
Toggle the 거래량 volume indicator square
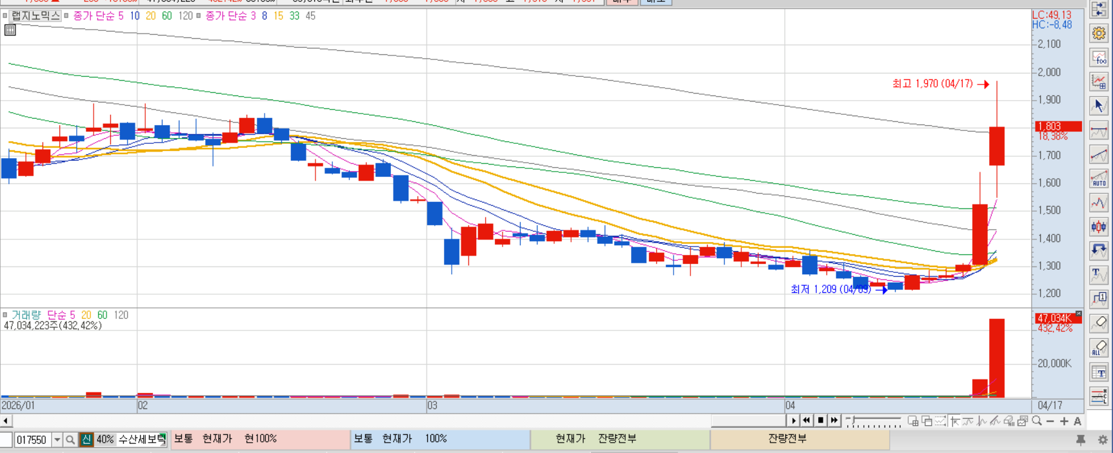[x=5, y=315]
